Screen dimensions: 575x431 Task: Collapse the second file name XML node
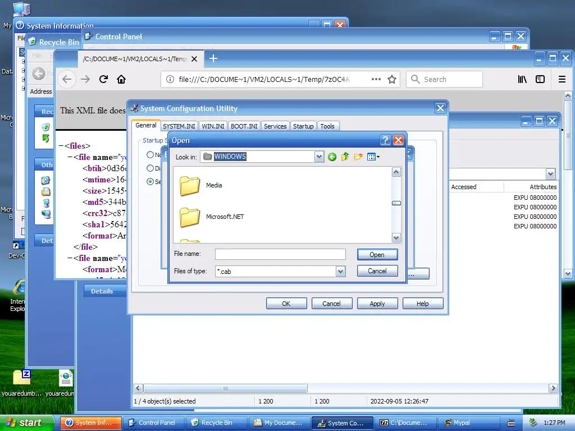pos(70,258)
